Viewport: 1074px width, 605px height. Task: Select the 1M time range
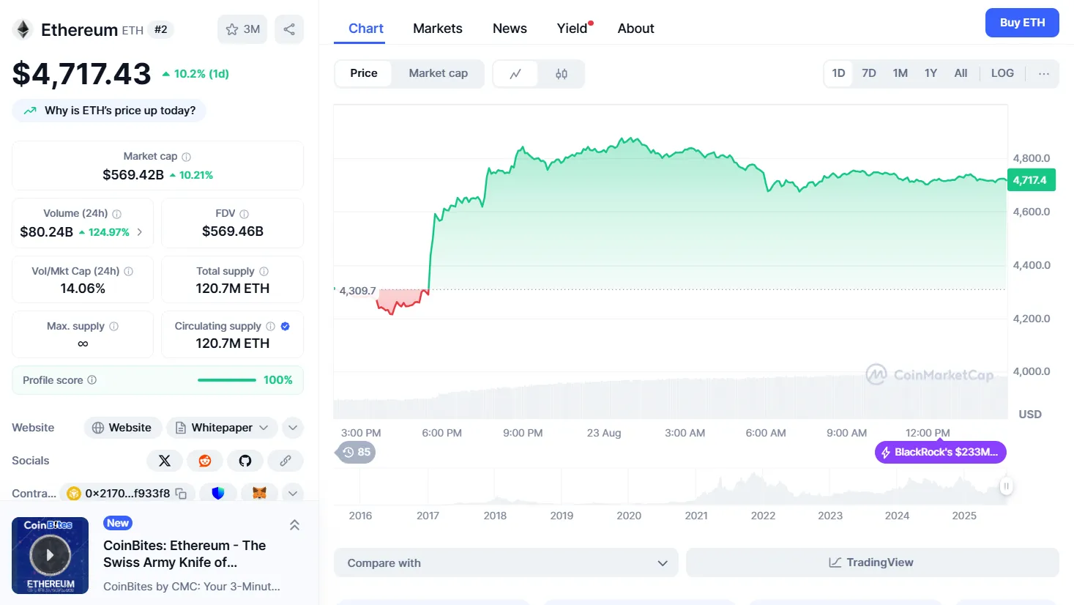click(x=900, y=73)
